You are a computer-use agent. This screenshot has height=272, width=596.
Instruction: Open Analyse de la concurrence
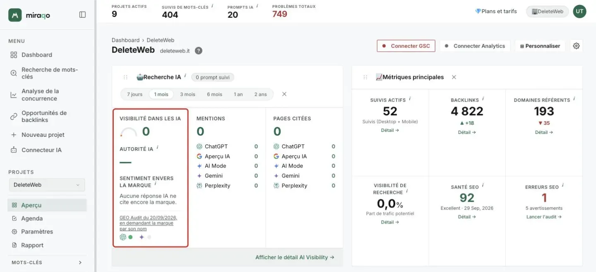point(48,95)
